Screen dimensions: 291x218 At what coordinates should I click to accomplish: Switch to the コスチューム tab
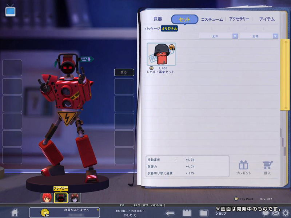212,19
